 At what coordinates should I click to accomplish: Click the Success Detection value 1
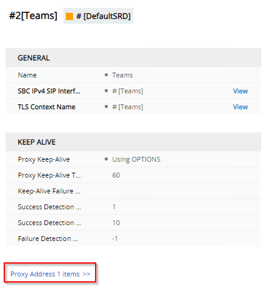pos(114,207)
